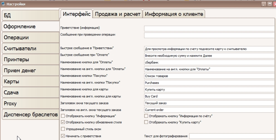276x140 pixels.
Task: Go to the Считыватели section
Action: 31,48
